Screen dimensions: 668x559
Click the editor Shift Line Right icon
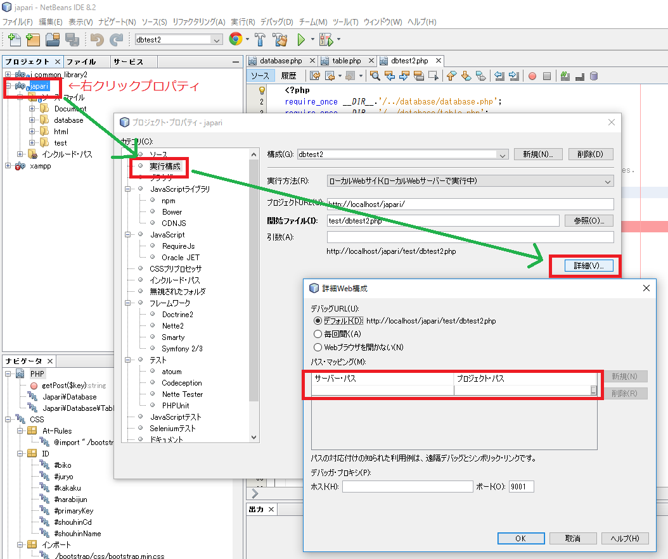click(x=514, y=76)
